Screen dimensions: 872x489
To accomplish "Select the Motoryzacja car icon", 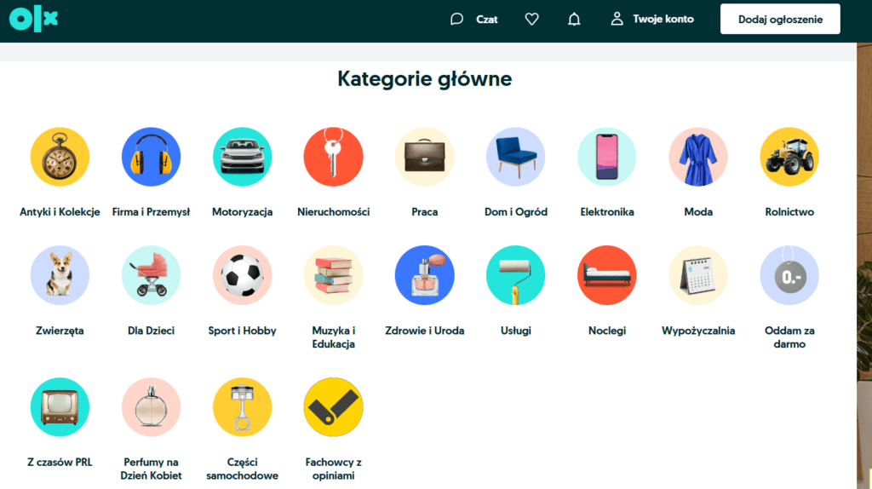I will coord(242,157).
